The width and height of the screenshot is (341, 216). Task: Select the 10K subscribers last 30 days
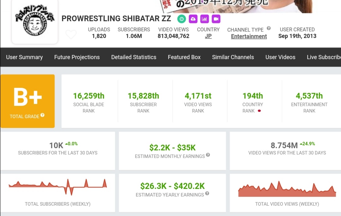pos(56,145)
